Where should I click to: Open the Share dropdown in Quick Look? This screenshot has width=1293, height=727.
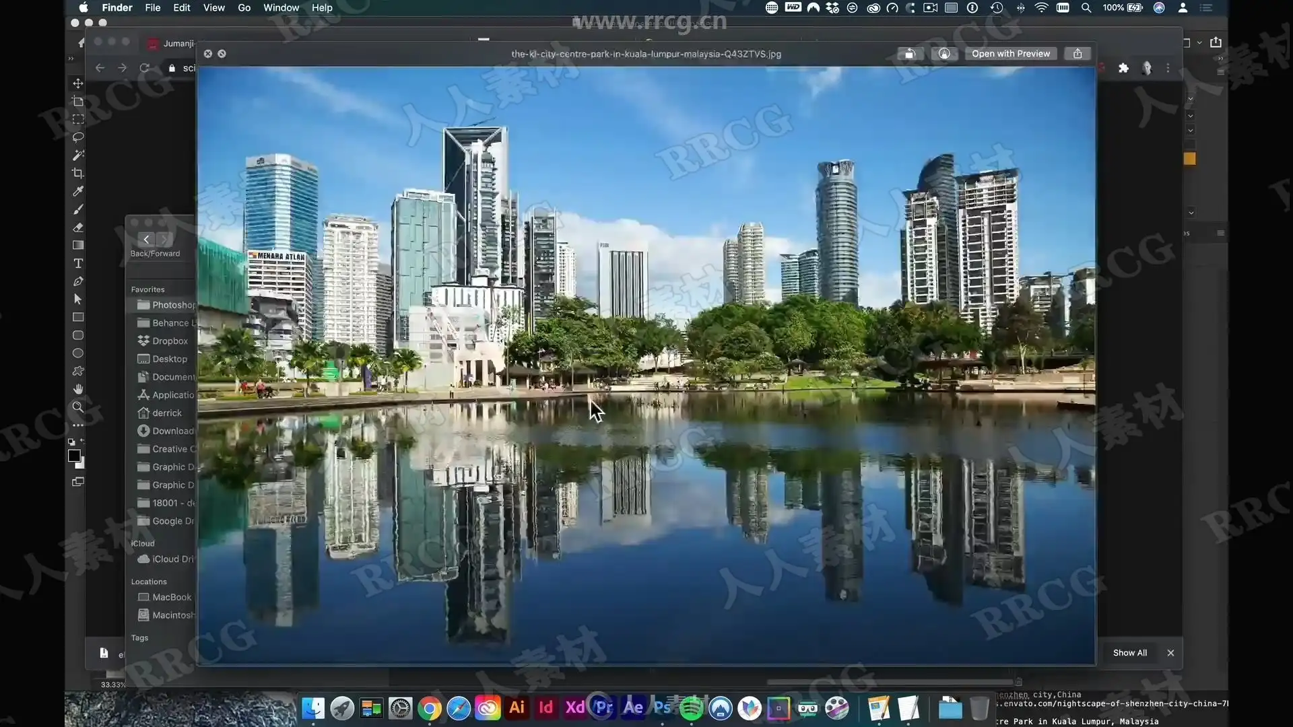pyautogui.click(x=1077, y=54)
